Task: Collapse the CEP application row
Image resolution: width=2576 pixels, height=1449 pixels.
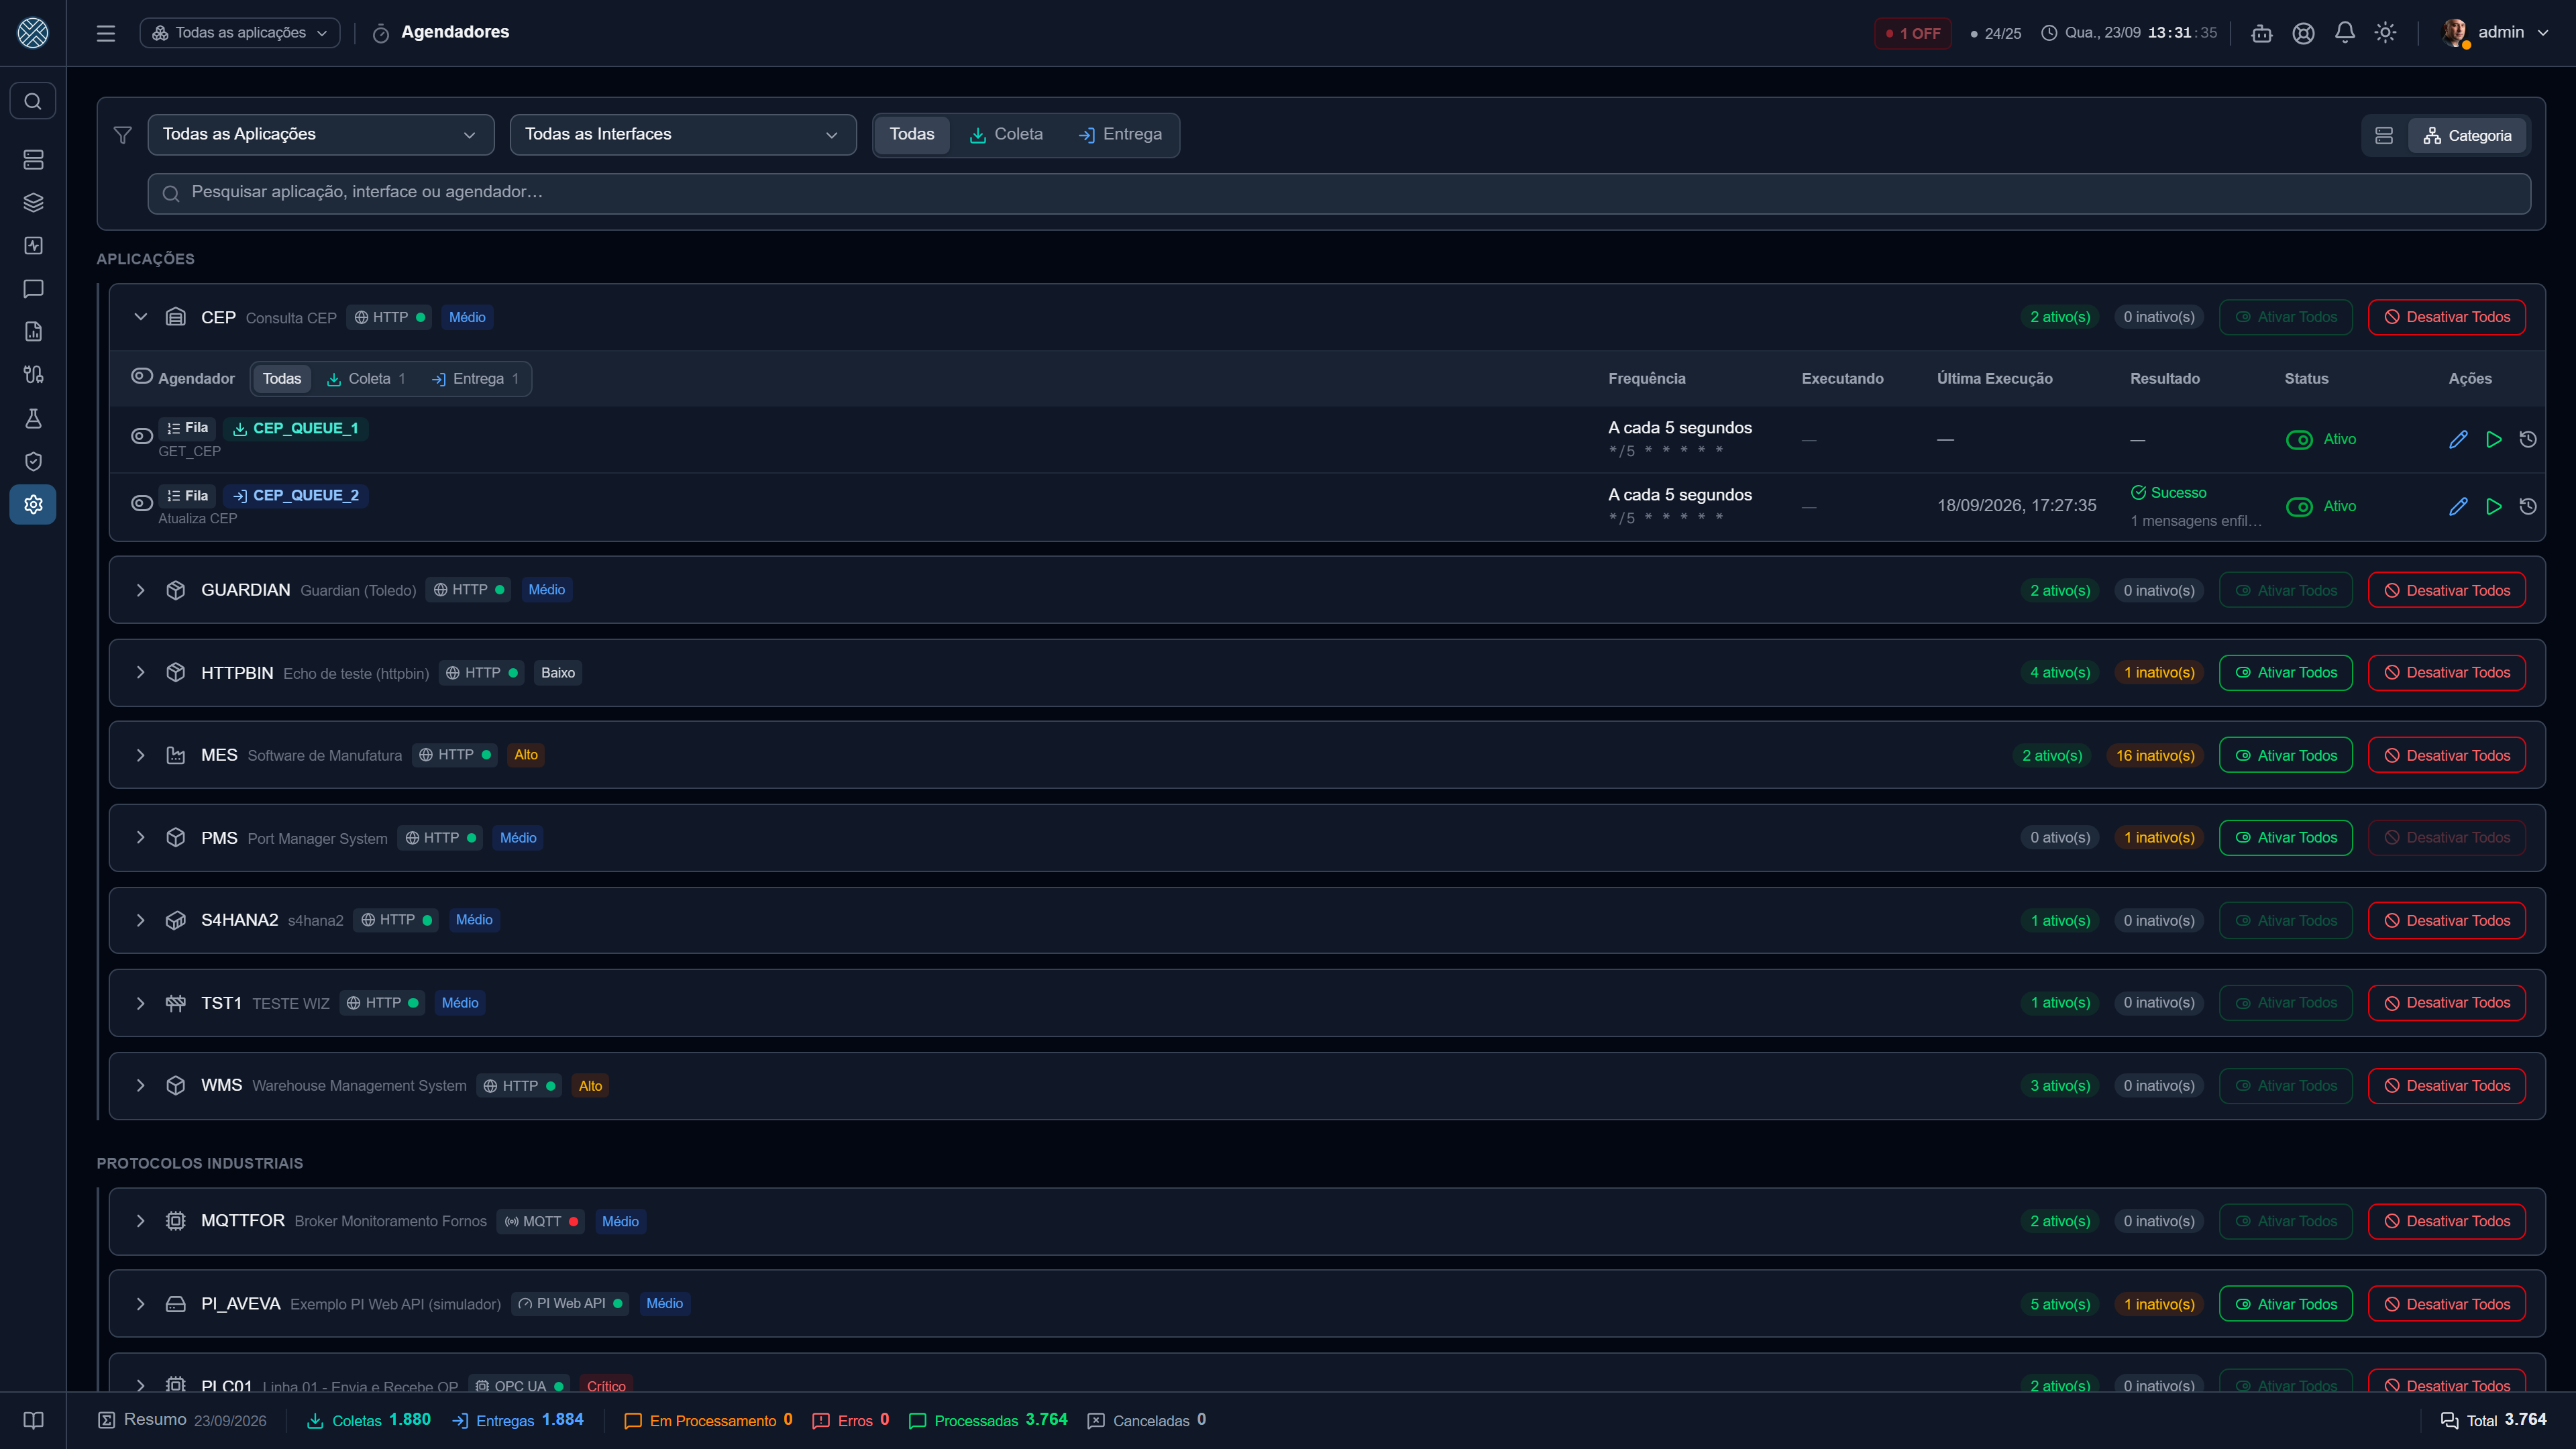Action: point(141,317)
